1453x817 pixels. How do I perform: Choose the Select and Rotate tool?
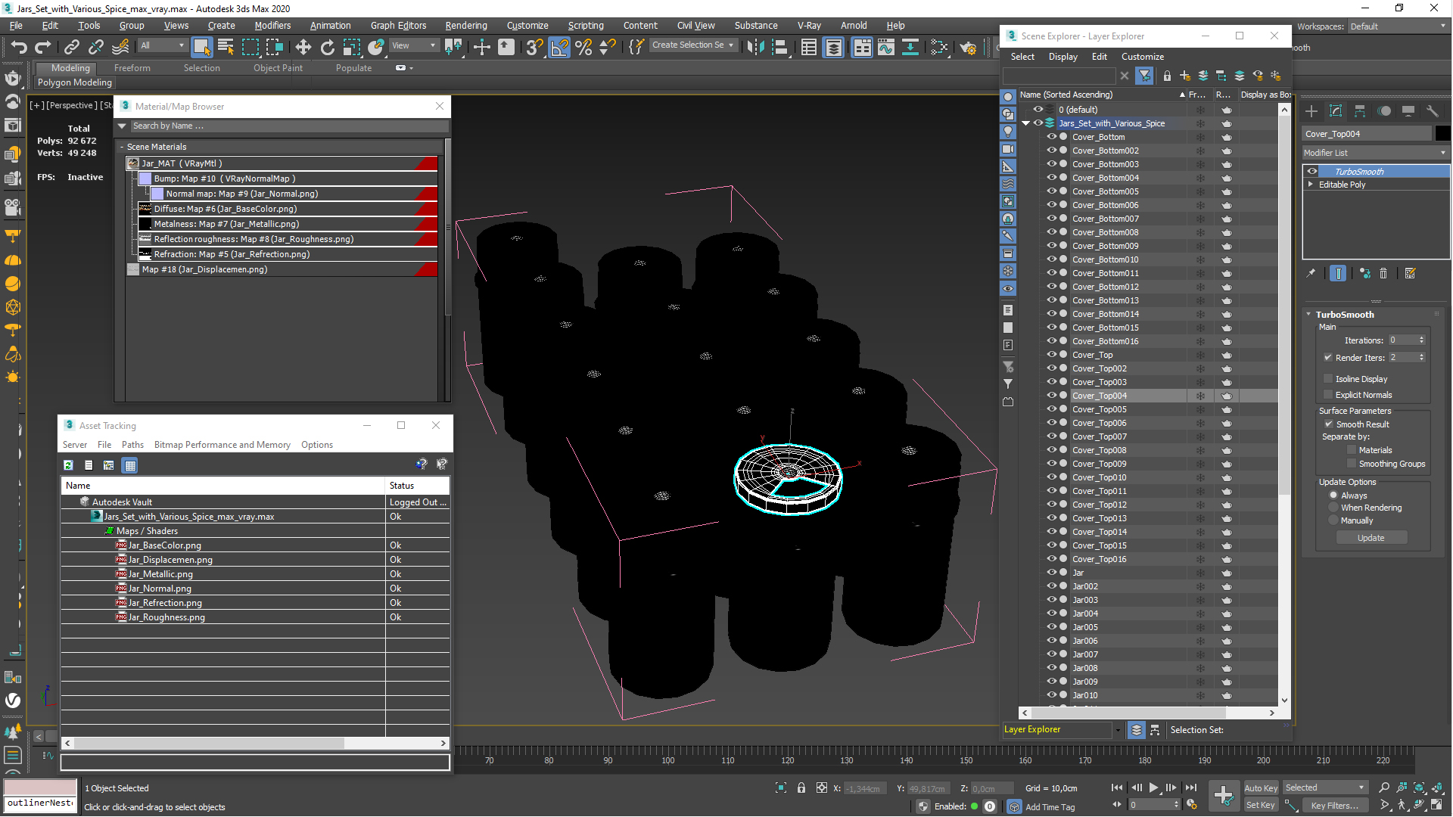327,47
